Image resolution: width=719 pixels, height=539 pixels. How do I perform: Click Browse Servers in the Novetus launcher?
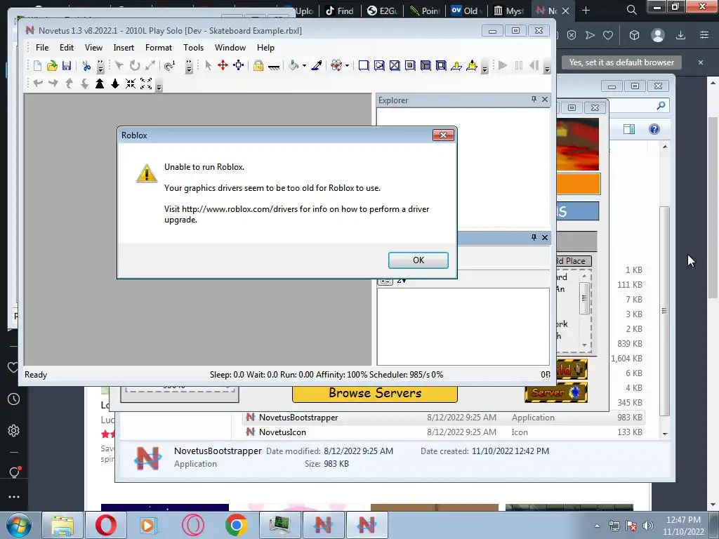point(375,394)
